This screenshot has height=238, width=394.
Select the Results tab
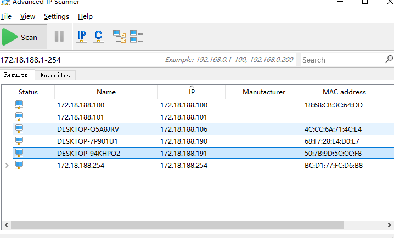click(x=16, y=75)
